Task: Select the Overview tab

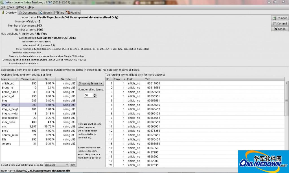Action: click(9, 12)
